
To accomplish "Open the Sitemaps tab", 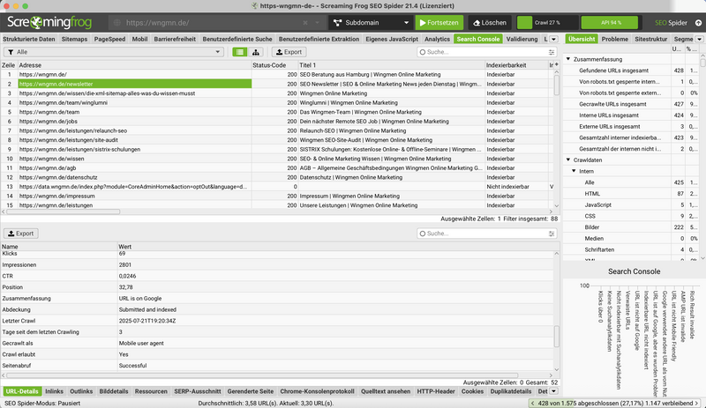I will tap(74, 39).
